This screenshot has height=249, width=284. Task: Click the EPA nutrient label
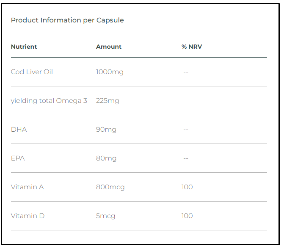18,158
